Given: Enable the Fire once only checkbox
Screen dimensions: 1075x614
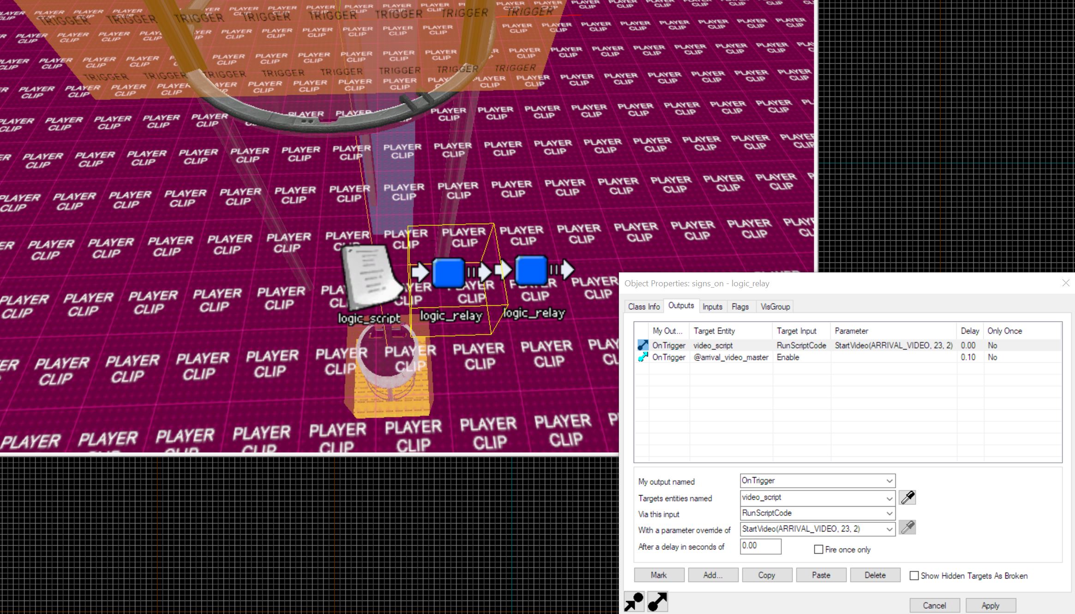Looking at the screenshot, I should [x=818, y=549].
